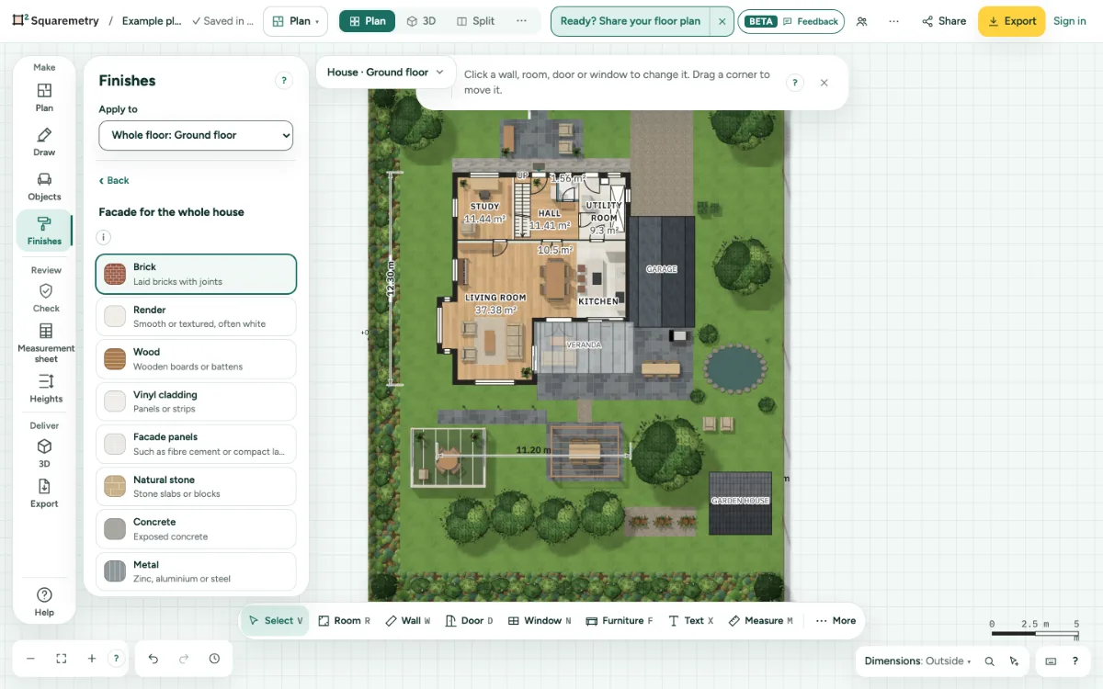
Task: Click the Concrete grey swatch
Action: click(115, 529)
